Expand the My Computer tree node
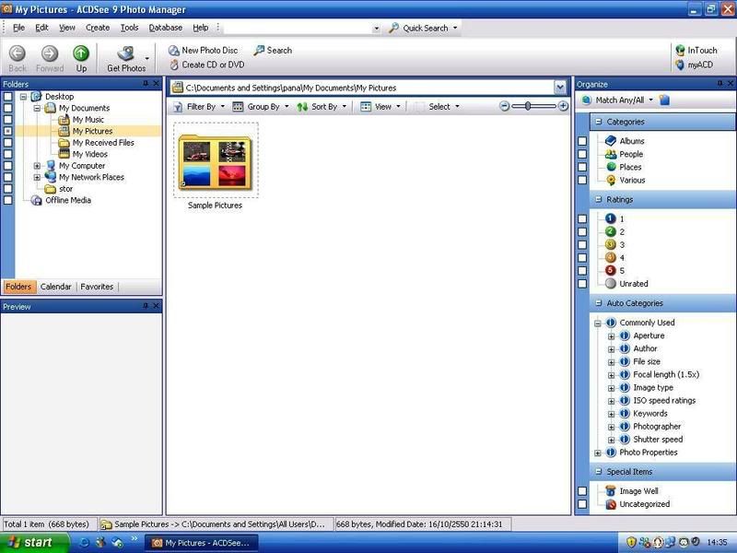 (37, 166)
